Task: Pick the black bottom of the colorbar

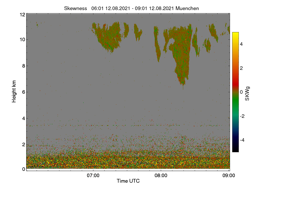Action: tap(235, 149)
